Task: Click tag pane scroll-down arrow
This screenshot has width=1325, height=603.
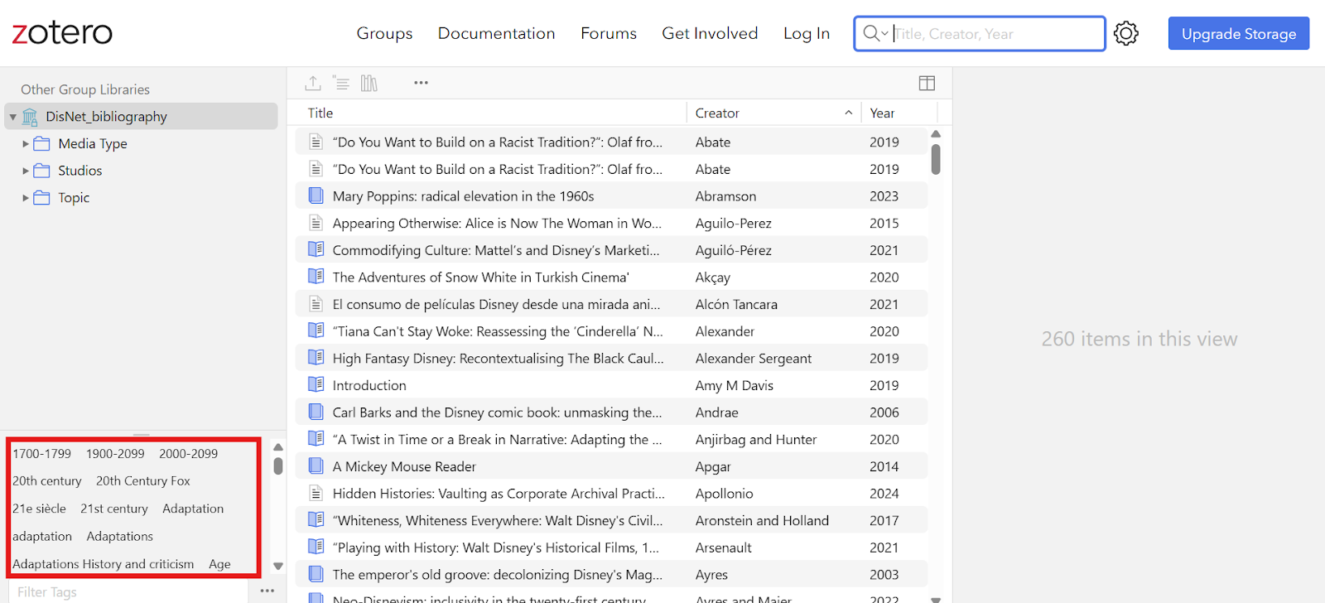Action: click(278, 567)
